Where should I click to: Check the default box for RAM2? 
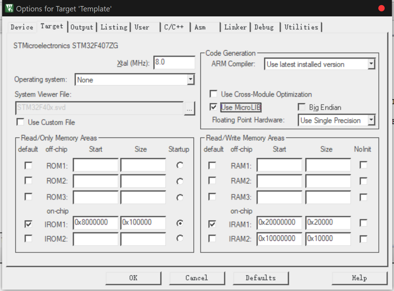(212, 181)
